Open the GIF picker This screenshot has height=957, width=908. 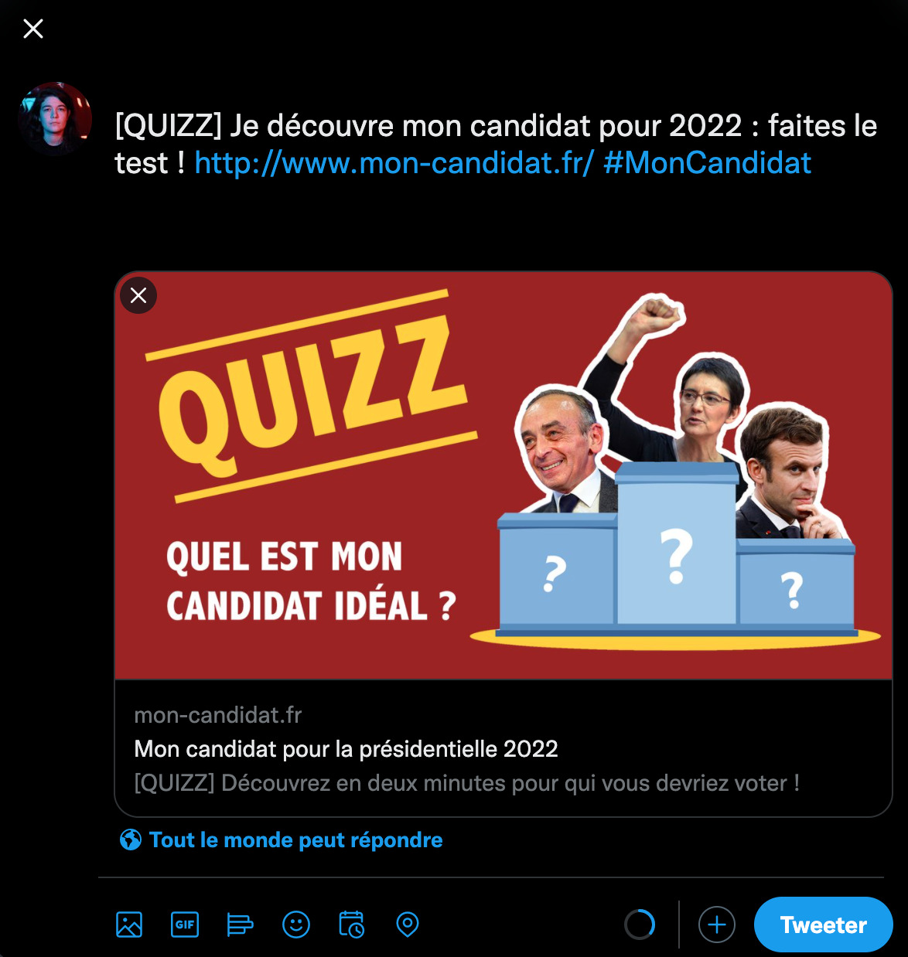coord(185,925)
